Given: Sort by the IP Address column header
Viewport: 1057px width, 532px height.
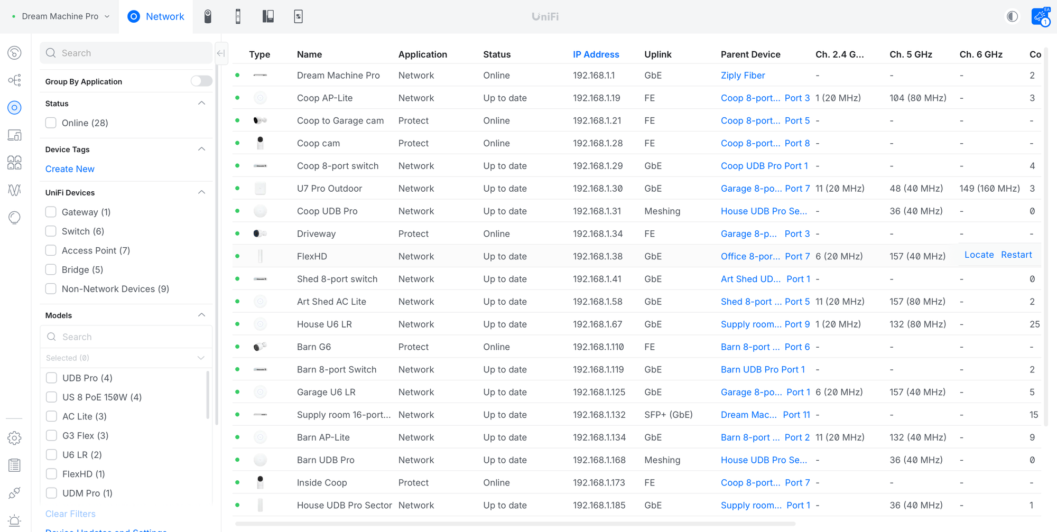Looking at the screenshot, I should coord(596,54).
